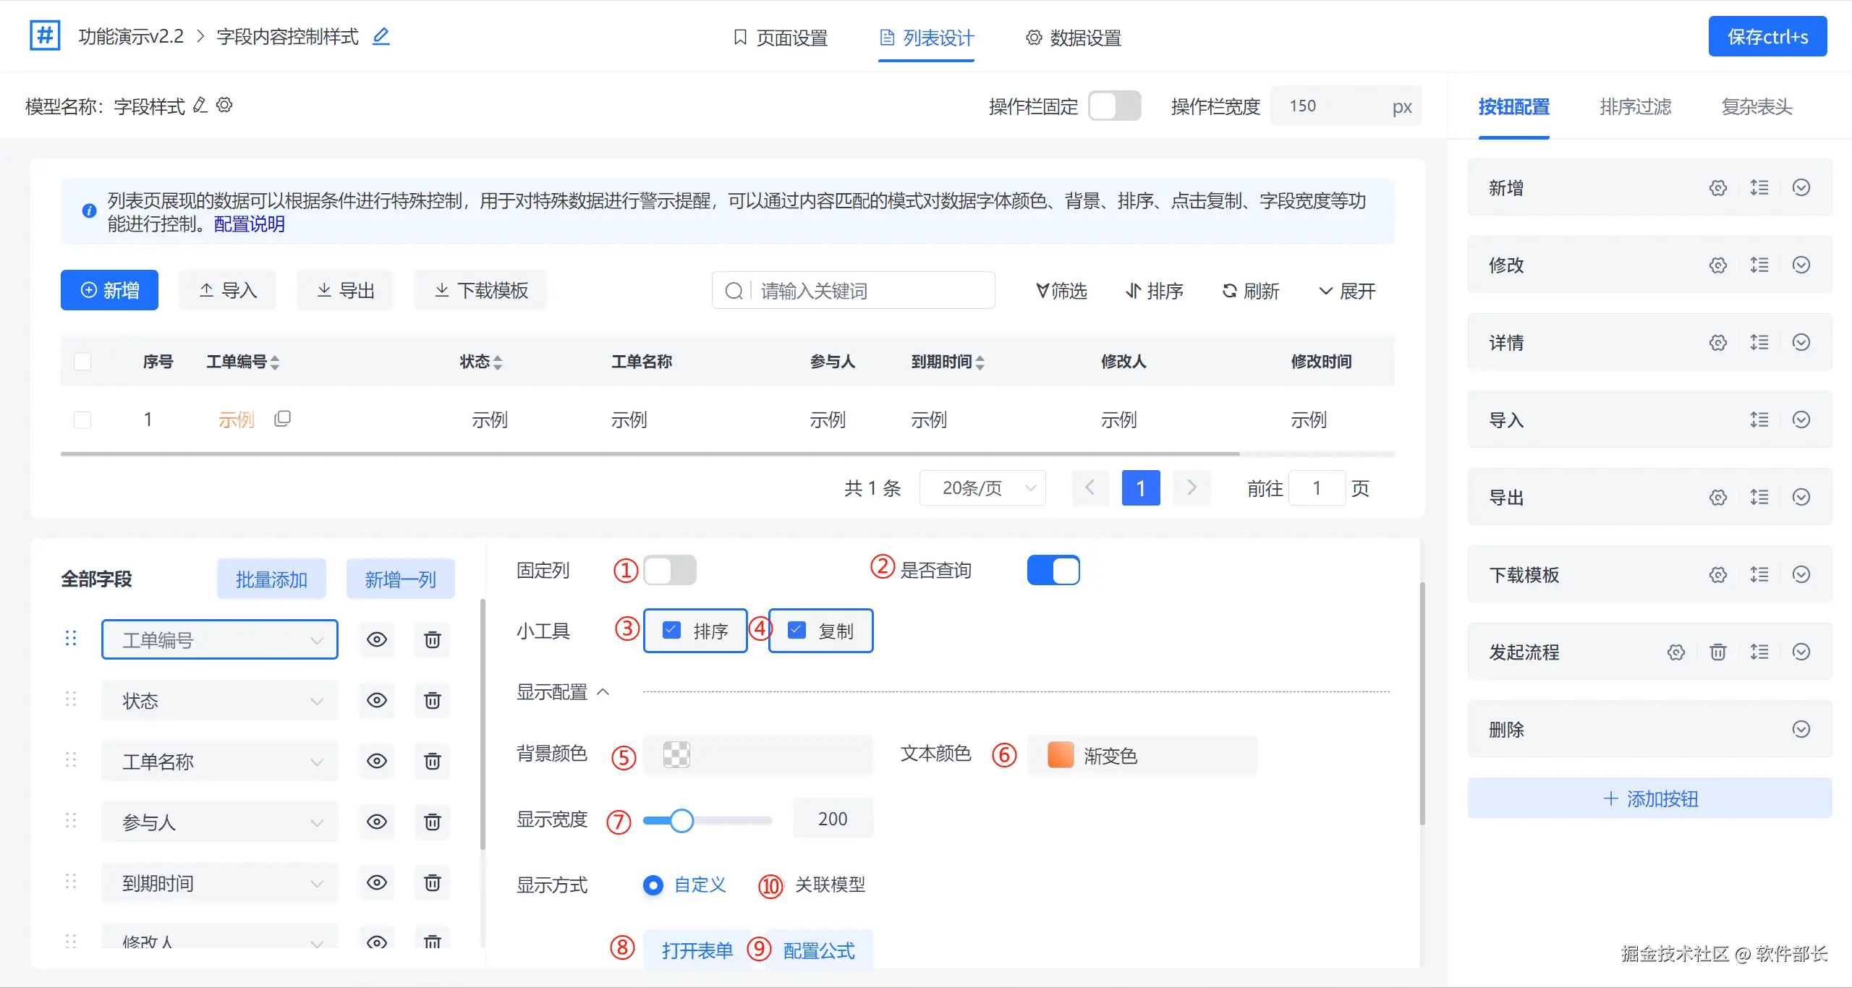This screenshot has height=988, width=1852.
Task: Open the 配置说明 link
Action: point(249,224)
